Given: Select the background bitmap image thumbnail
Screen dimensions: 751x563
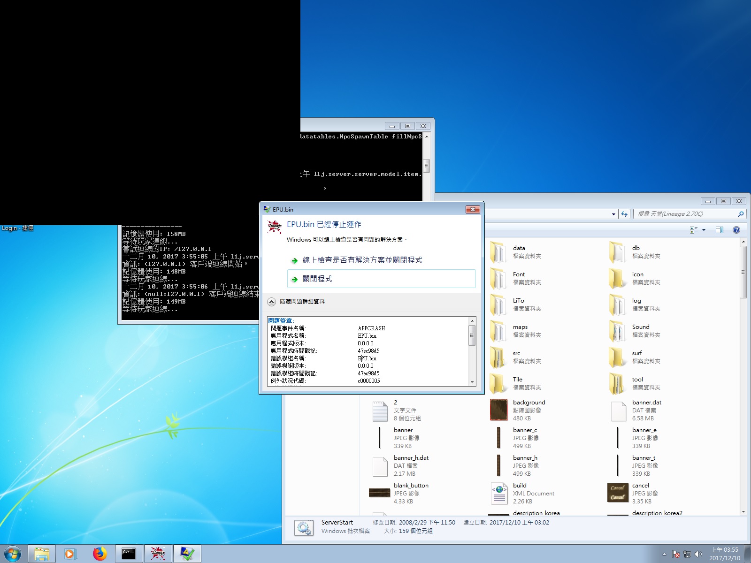Looking at the screenshot, I should pyautogui.click(x=498, y=411).
